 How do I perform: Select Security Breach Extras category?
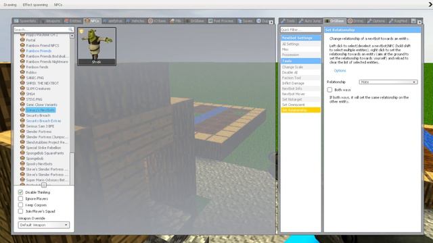click(x=43, y=121)
